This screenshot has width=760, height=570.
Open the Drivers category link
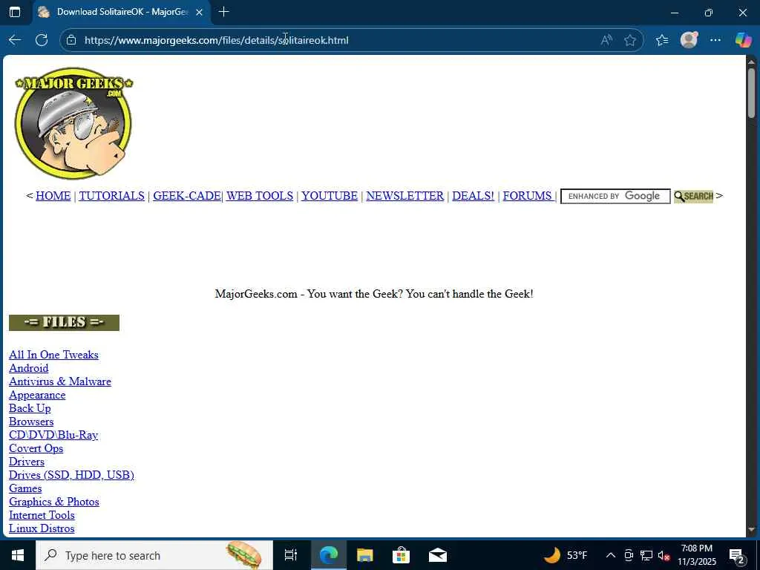tap(27, 462)
